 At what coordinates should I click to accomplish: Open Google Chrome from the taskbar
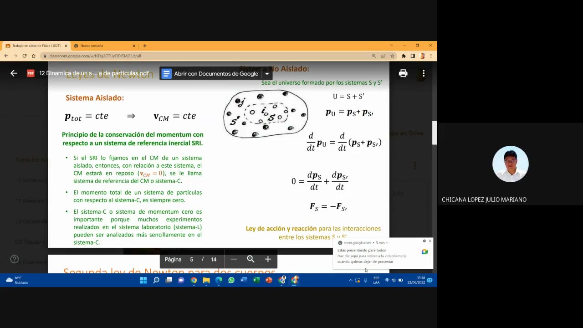(x=194, y=280)
